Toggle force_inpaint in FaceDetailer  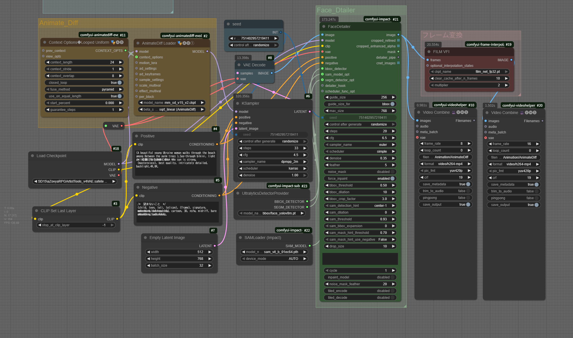coord(392,179)
